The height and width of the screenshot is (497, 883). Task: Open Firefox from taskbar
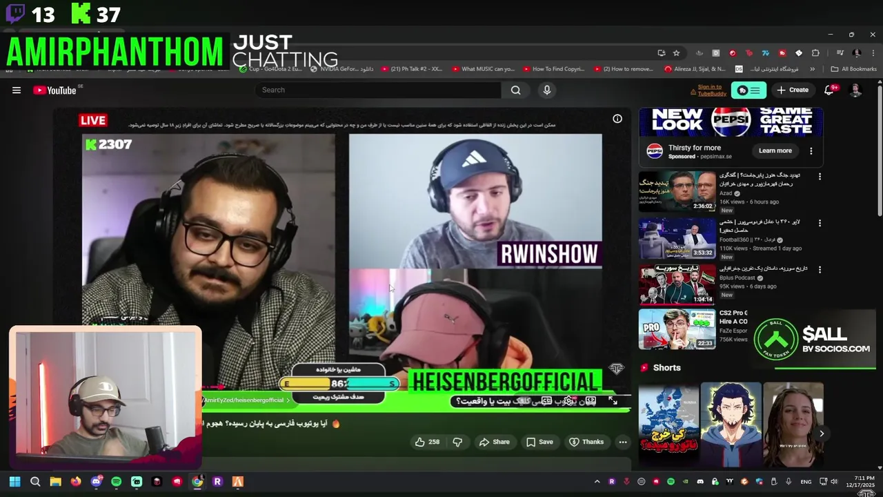click(76, 482)
